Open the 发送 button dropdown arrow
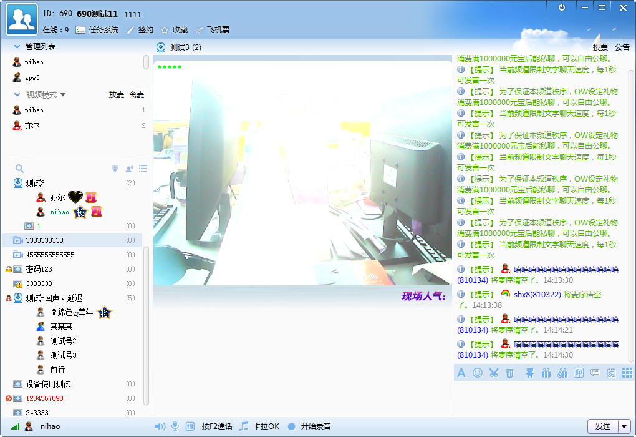This screenshot has height=437, width=636. coord(624,426)
